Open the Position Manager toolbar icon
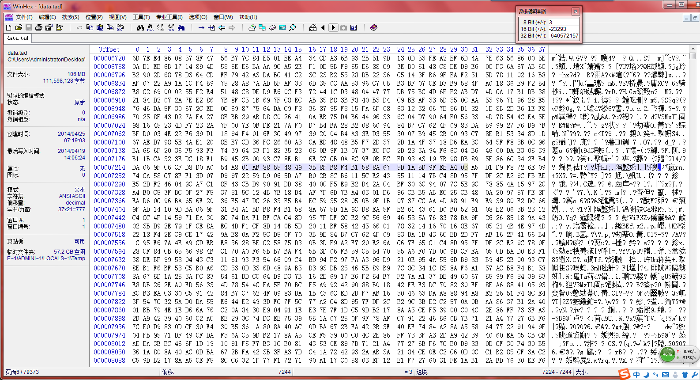 pos(313,27)
